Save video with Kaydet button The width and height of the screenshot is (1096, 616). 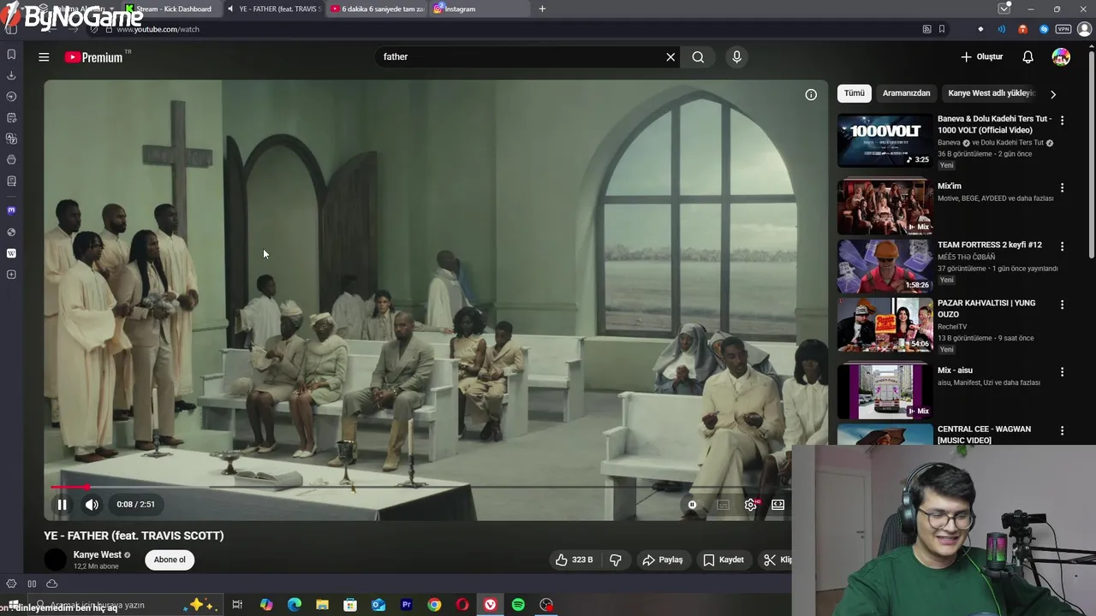(724, 560)
